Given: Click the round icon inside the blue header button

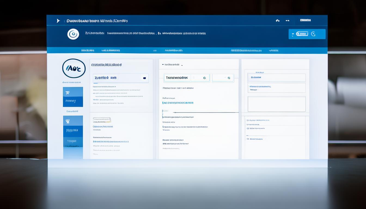Looking at the screenshot, I should click(x=313, y=34).
